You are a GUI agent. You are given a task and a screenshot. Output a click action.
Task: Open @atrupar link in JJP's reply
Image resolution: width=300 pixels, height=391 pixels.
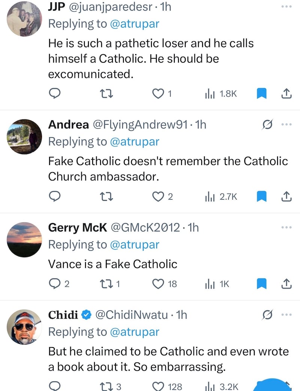point(134,24)
